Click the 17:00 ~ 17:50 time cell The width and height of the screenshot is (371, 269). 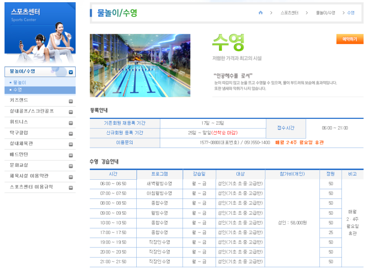[113, 232]
